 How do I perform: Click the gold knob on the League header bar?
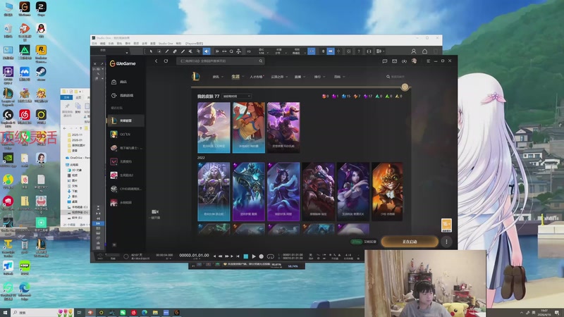[405, 87]
